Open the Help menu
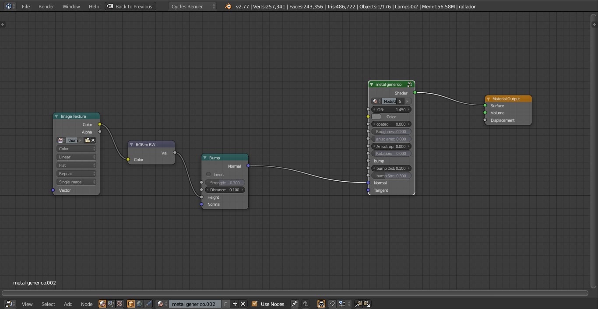The height and width of the screenshot is (309, 598). tap(94, 7)
